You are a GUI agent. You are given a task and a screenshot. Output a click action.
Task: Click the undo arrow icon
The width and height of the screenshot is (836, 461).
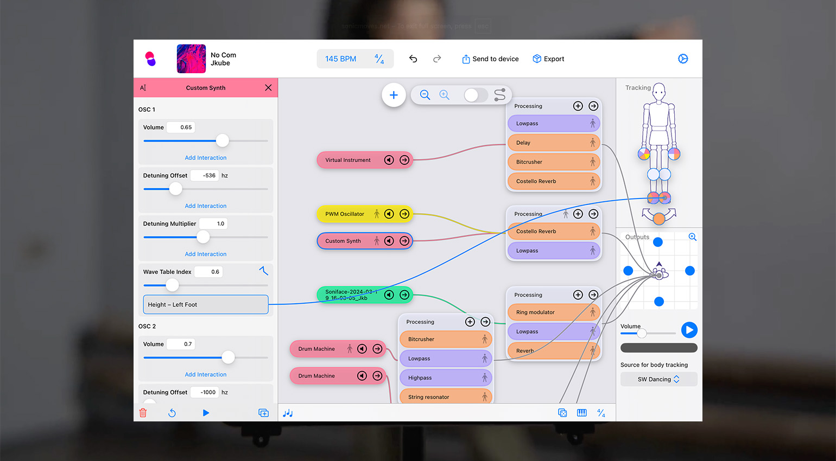click(x=413, y=59)
